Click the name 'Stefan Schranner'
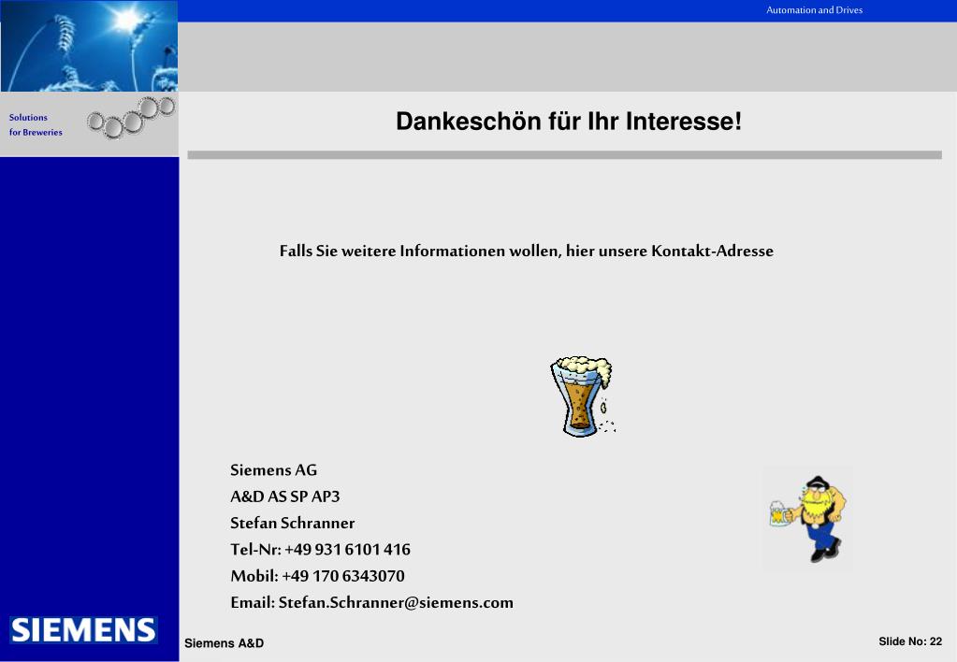Screen dimensions: 957x662 293,523
